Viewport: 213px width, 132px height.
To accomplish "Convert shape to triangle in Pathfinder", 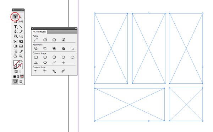I will [x=36, y=63].
